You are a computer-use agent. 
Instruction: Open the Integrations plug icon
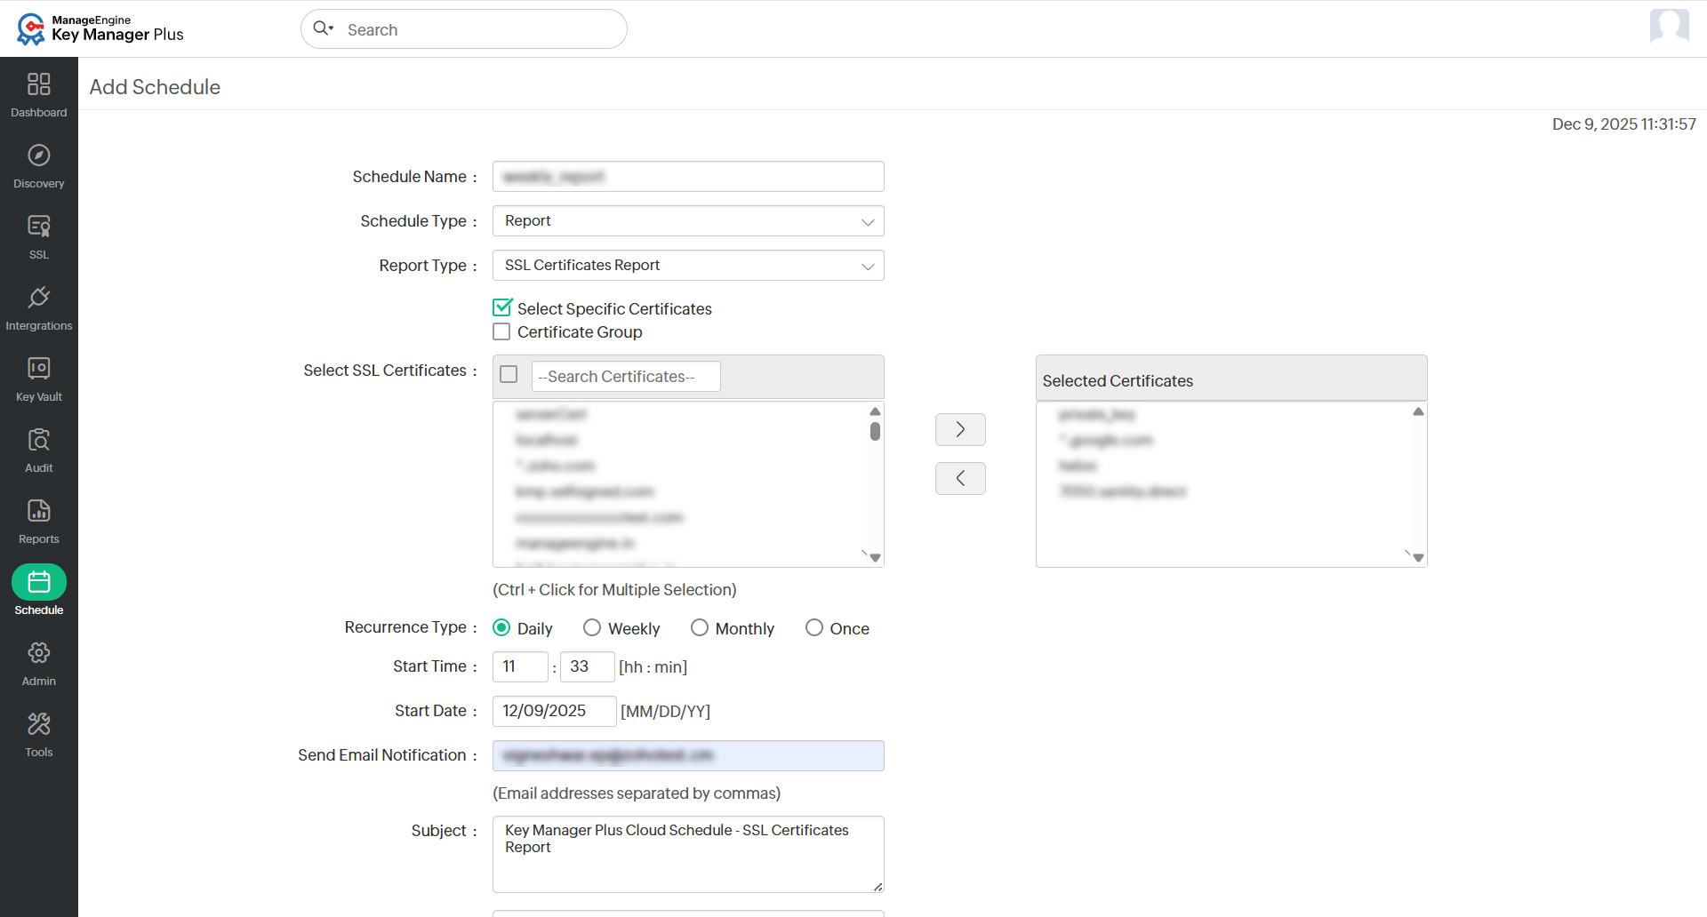coord(39,297)
